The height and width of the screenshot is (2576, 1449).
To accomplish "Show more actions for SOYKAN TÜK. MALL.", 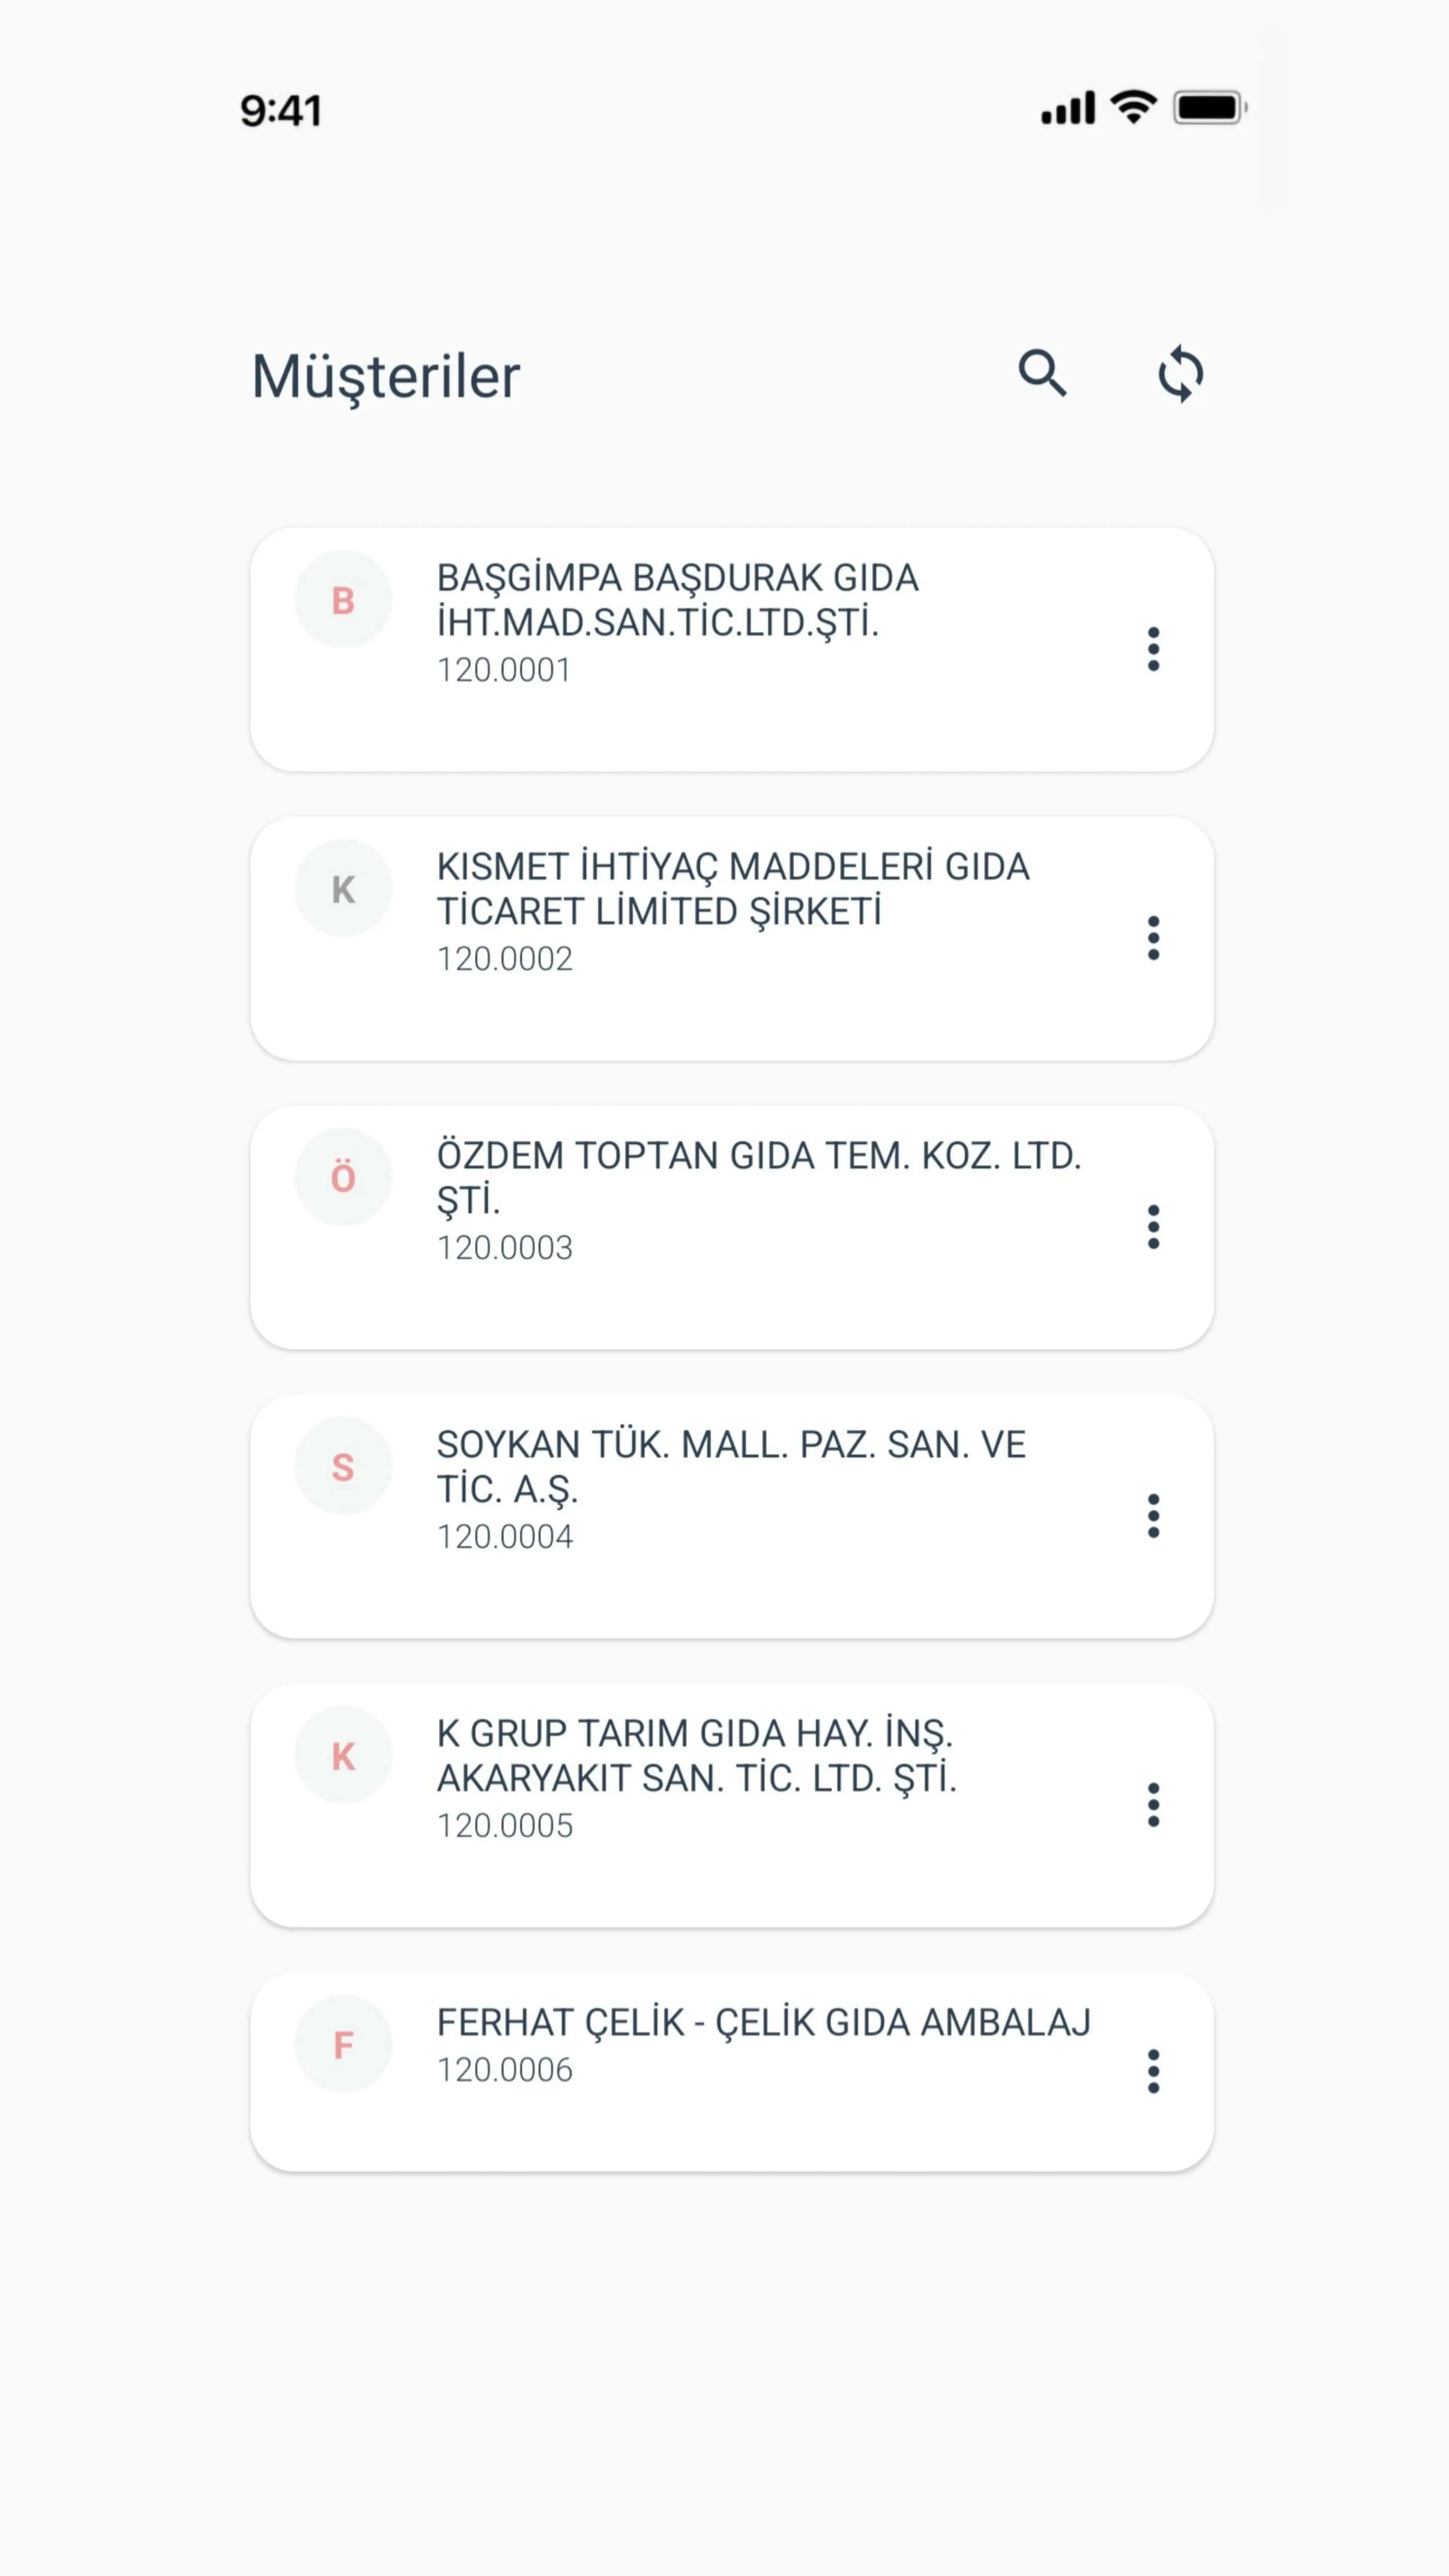I will click(x=1153, y=1516).
